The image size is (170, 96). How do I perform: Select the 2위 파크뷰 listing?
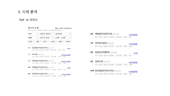[x=49, y=55]
